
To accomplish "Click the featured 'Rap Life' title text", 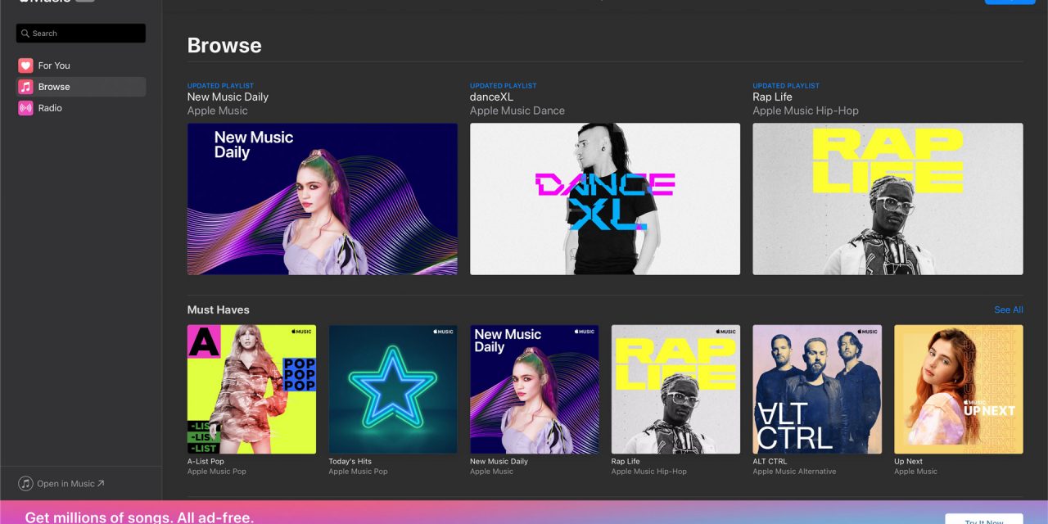I will [773, 97].
